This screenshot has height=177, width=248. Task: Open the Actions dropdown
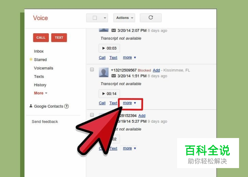click(x=124, y=18)
